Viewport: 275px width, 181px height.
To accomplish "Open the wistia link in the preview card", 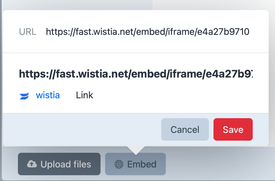I will pos(48,95).
